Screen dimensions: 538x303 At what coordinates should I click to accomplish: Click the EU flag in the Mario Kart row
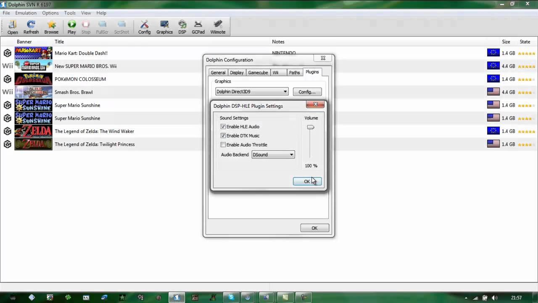pyautogui.click(x=493, y=53)
